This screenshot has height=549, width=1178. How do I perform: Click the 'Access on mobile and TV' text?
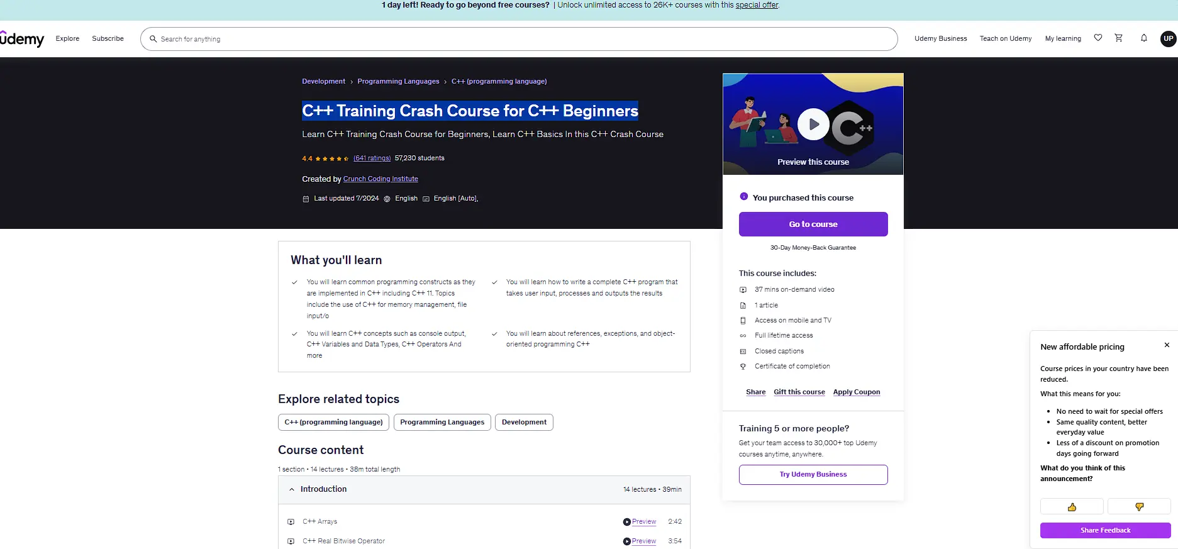(x=793, y=321)
